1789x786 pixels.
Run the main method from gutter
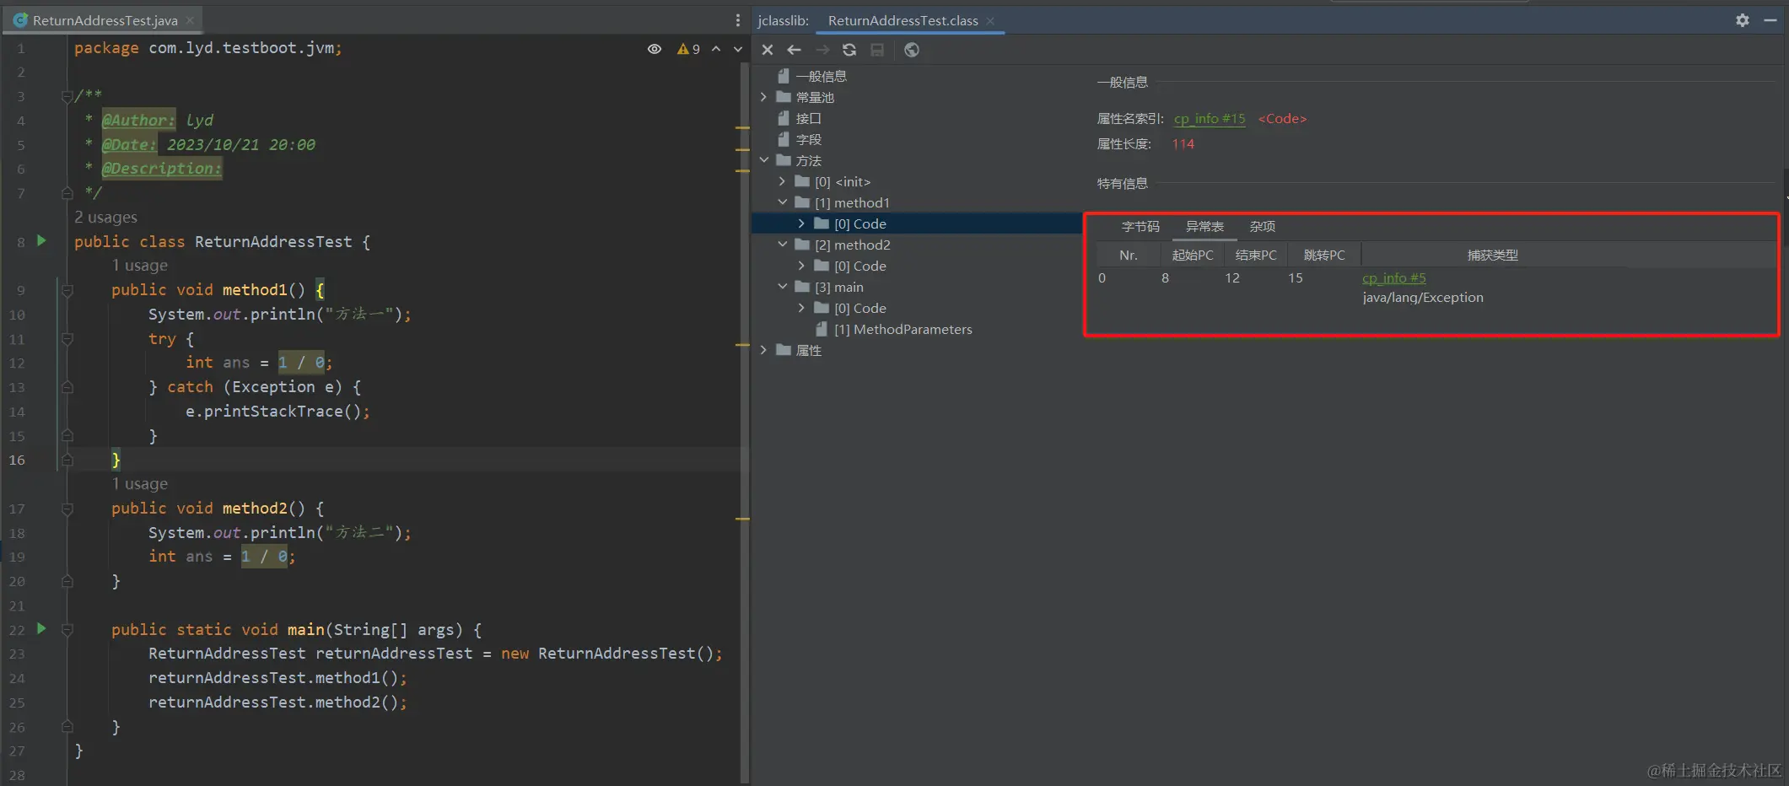pos(41,629)
